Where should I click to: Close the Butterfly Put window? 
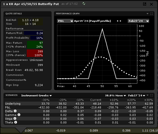[x=151, y=4]
